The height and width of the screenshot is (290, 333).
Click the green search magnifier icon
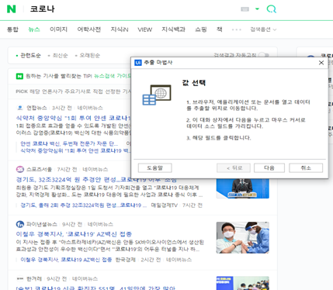(272, 9)
